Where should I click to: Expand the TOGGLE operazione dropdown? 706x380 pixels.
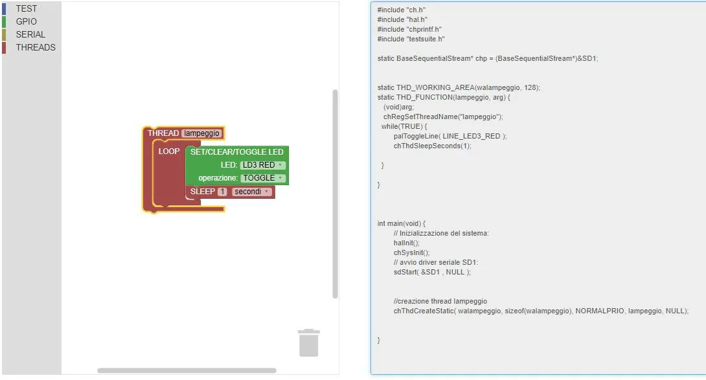(263, 178)
